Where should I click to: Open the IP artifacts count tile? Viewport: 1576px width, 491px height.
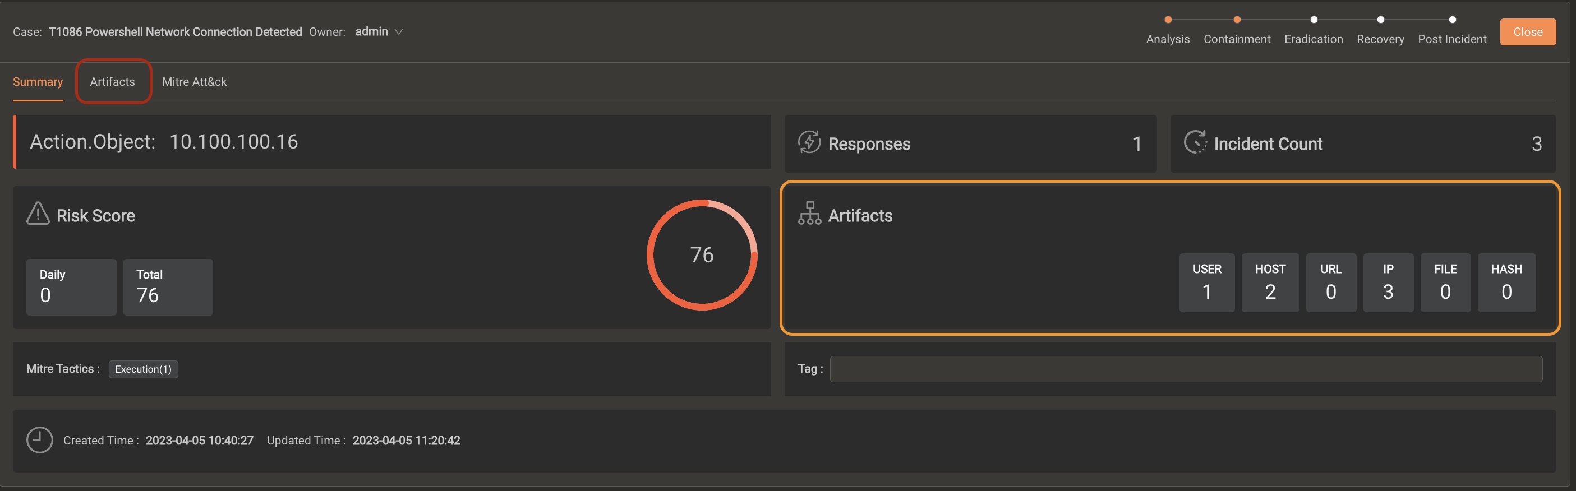point(1388,282)
